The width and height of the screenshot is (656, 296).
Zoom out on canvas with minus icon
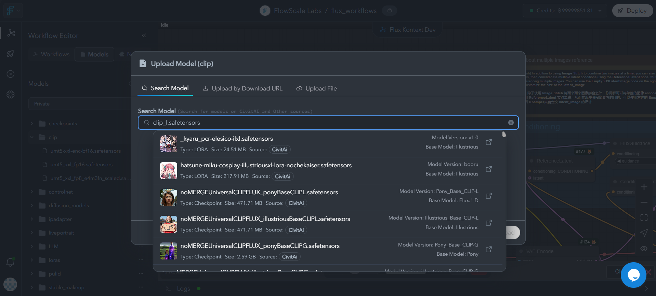(644, 202)
